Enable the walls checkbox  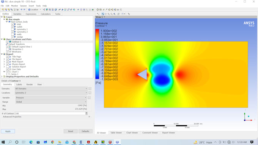(x=13, y=34)
